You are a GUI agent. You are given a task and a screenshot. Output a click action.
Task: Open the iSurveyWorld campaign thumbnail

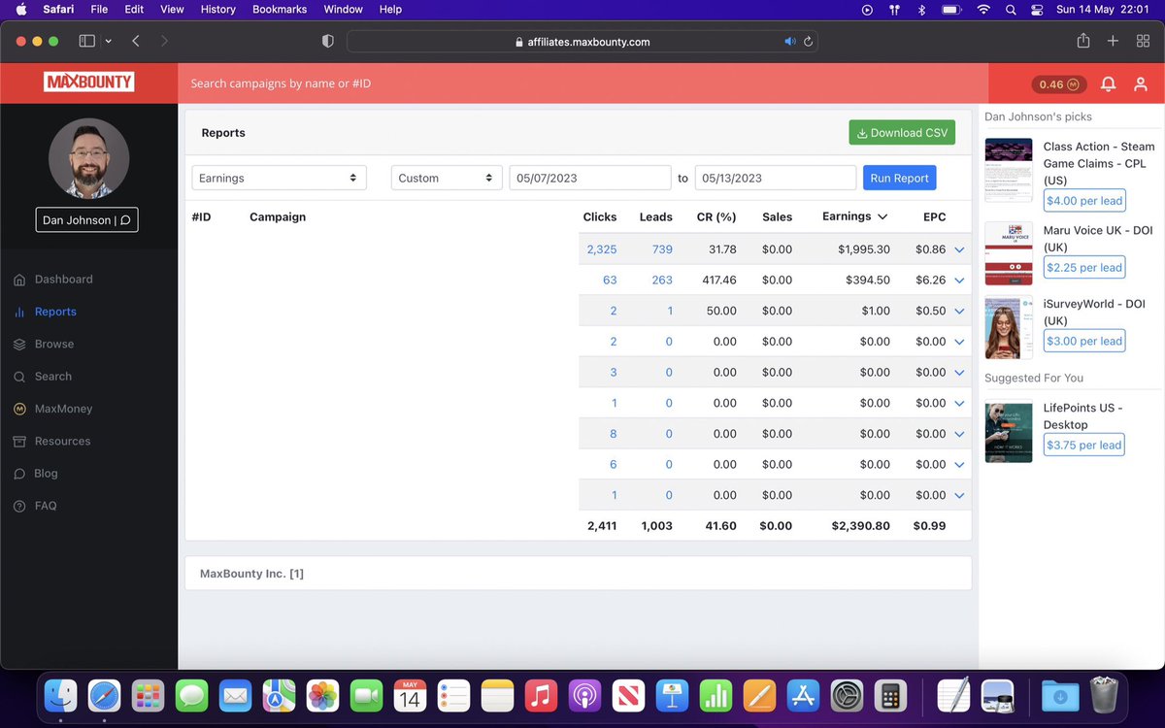tap(1009, 327)
